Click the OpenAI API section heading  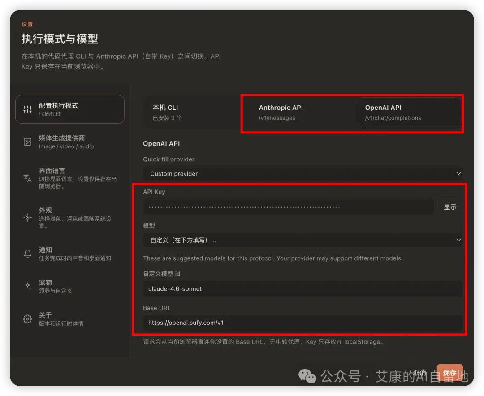click(x=161, y=143)
